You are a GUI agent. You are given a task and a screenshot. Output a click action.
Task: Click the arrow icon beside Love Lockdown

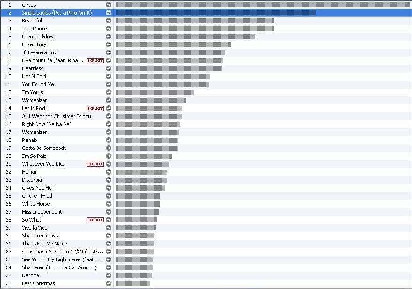(109, 37)
